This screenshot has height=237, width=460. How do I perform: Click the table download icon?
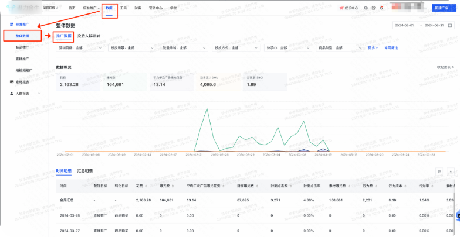pos(450,171)
